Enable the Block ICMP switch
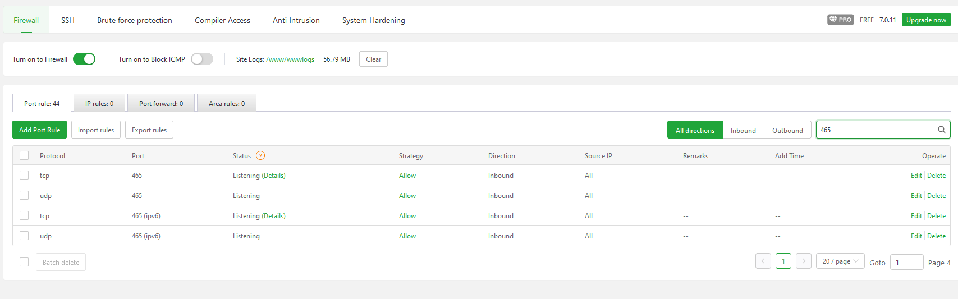This screenshot has width=958, height=299. pyautogui.click(x=202, y=59)
